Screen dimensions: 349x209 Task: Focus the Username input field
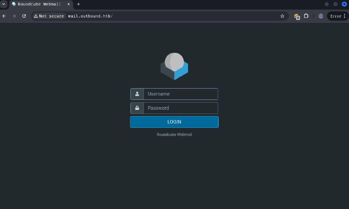180,94
